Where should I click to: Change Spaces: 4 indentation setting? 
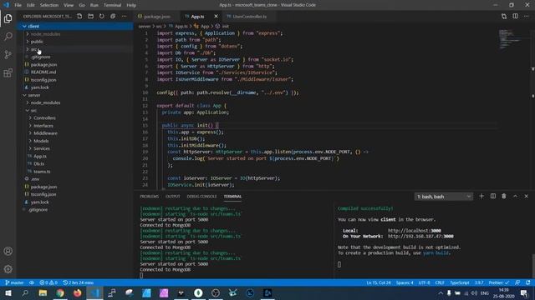pos(405,282)
